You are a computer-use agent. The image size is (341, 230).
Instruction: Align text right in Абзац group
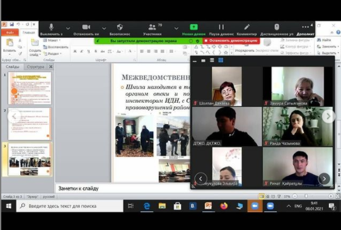(156, 51)
